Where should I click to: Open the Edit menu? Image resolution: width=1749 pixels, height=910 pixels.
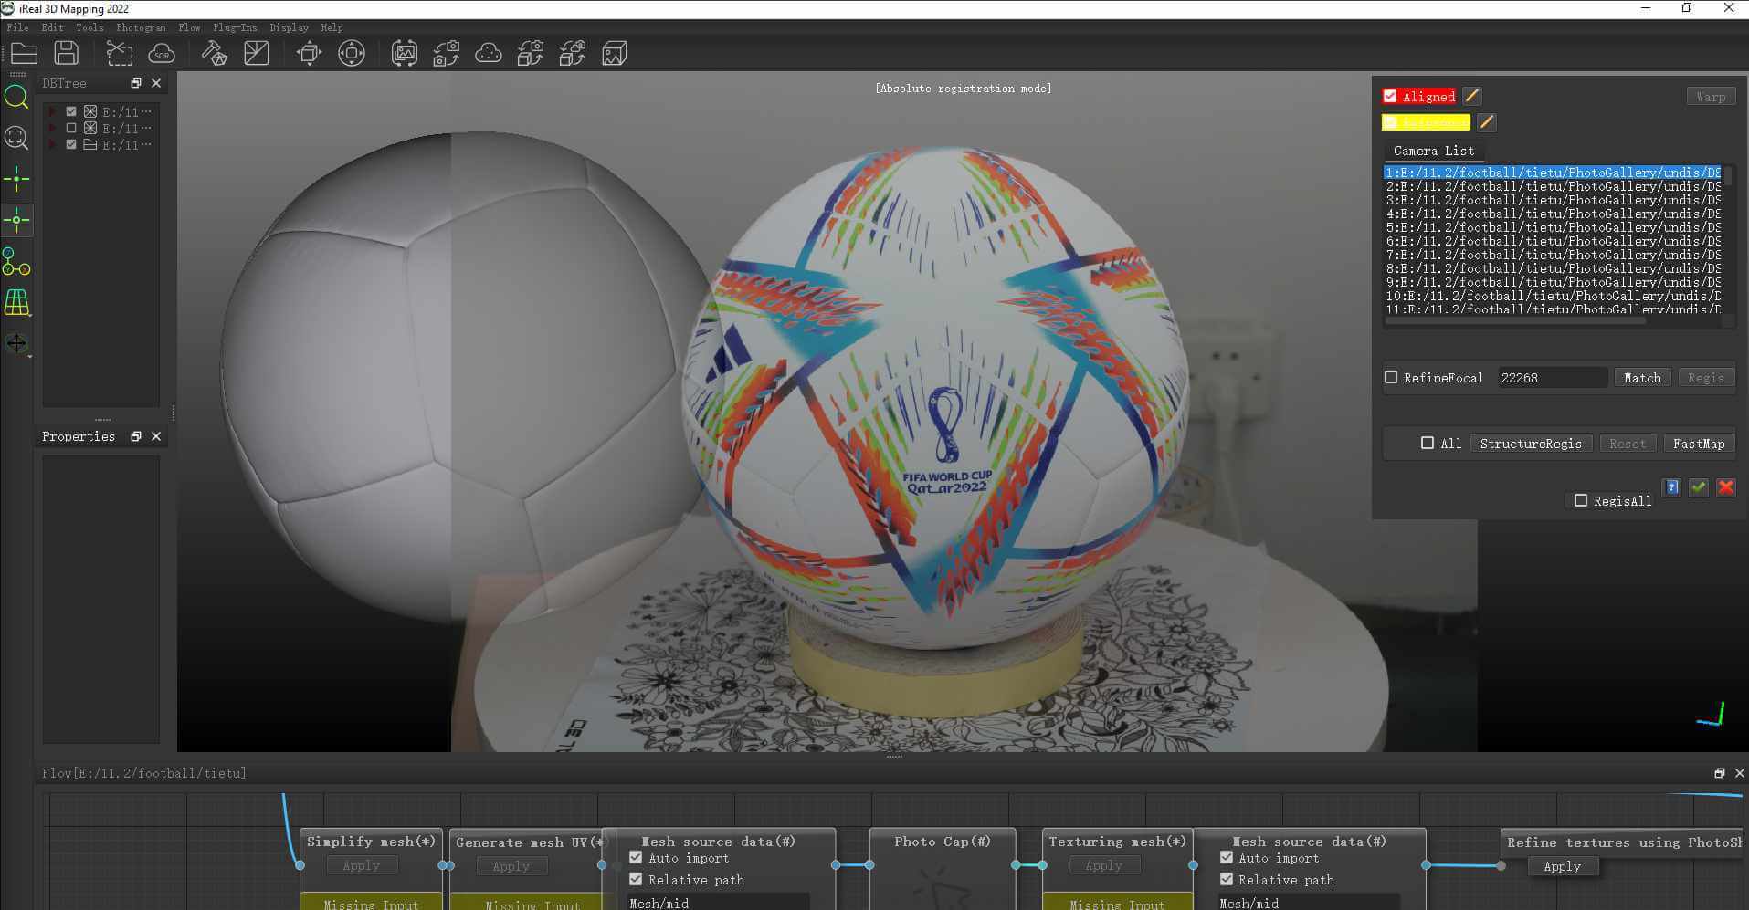click(x=53, y=27)
